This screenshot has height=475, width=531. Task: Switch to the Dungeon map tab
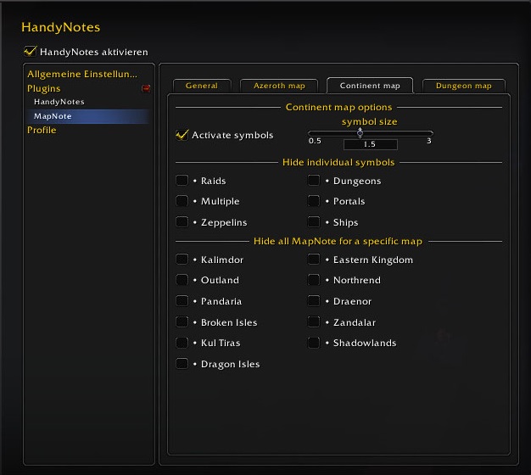pyautogui.click(x=463, y=86)
